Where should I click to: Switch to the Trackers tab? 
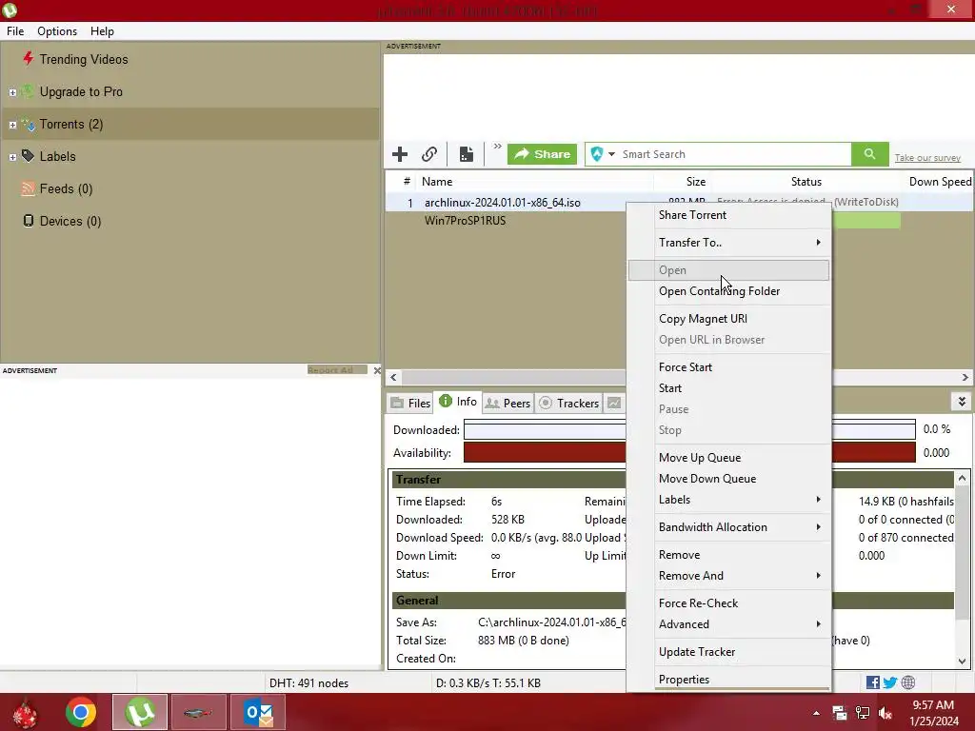click(569, 403)
